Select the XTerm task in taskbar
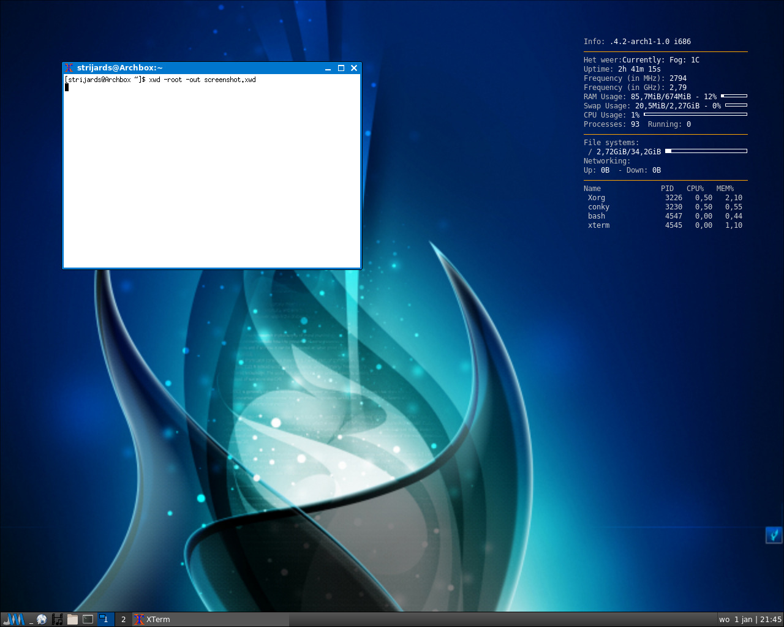Image resolution: width=784 pixels, height=627 pixels. tap(211, 619)
